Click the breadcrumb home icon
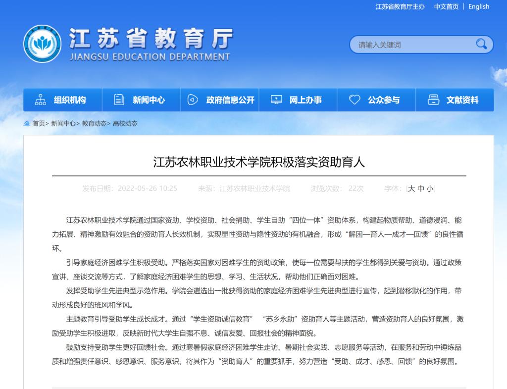The image size is (507, 389). coord(27,123)
